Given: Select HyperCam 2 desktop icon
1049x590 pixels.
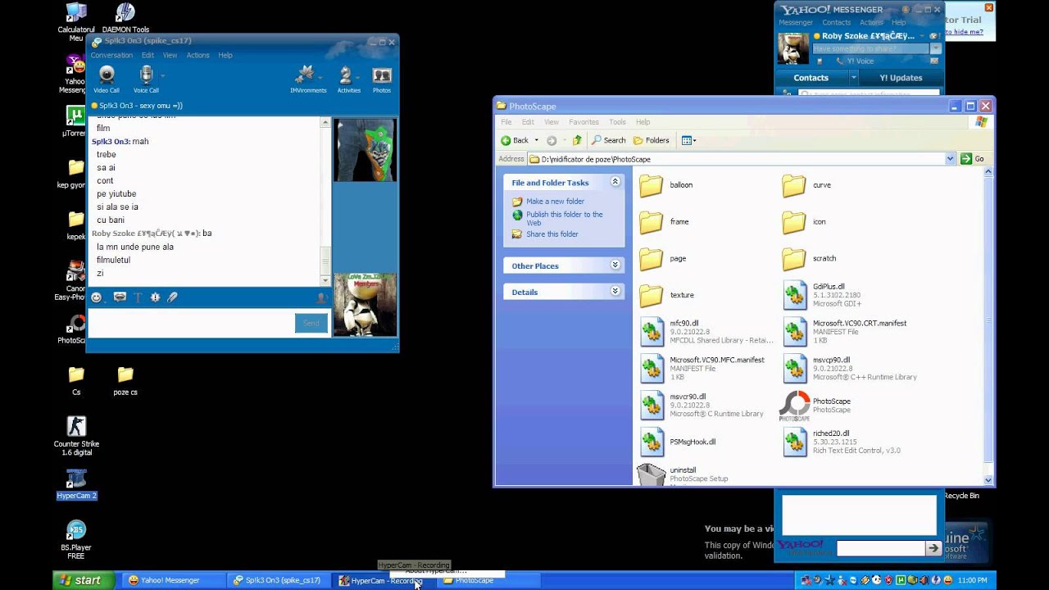Looking at the screenshot, I should click(76, 483).
